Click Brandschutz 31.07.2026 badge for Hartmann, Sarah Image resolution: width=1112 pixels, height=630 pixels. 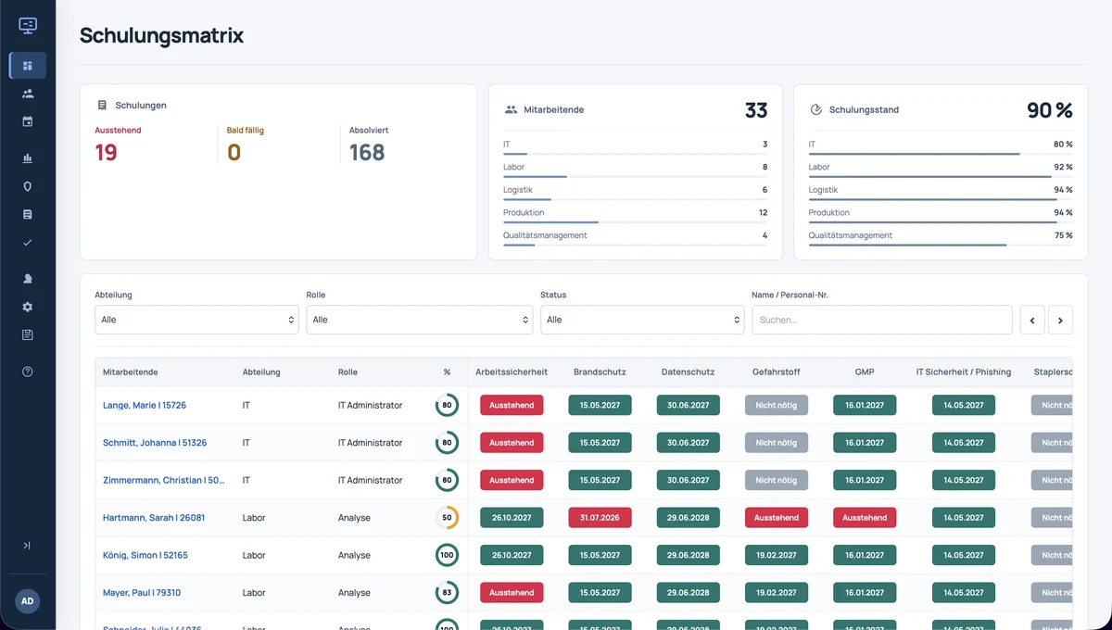pos(600,518)
